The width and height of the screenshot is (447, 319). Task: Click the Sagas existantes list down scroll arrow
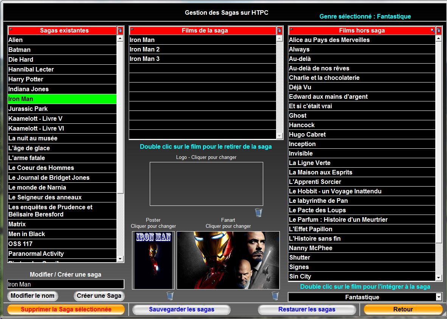tap(120, 259)
